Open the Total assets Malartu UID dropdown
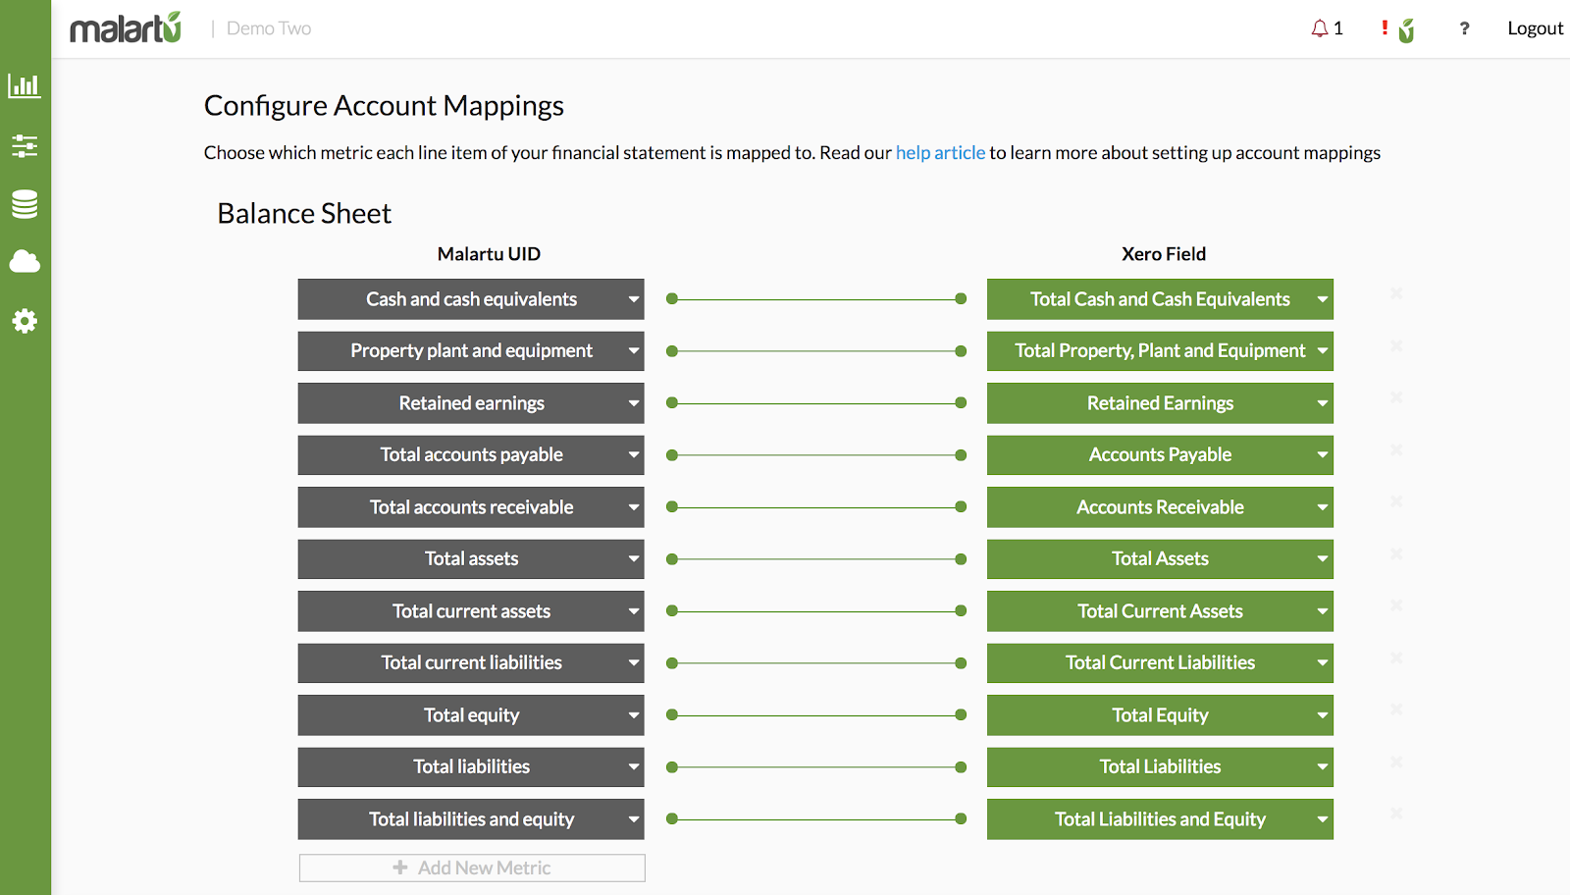 (x=471, y=559)
